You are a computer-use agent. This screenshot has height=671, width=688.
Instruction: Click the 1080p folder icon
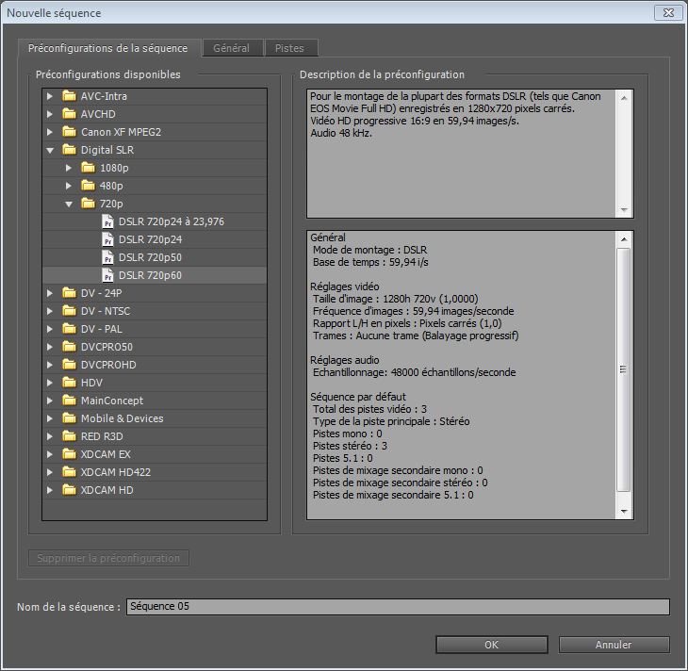tap(88, 168)
